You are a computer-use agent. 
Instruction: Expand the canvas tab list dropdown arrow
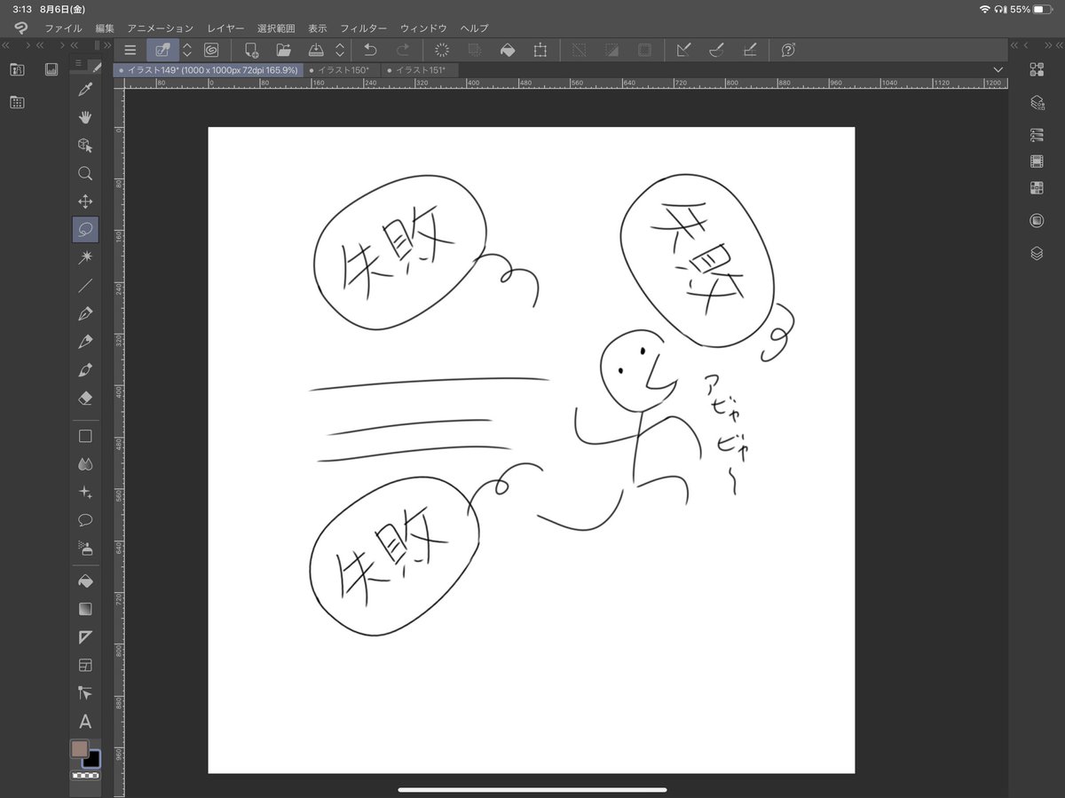(998, 69)
